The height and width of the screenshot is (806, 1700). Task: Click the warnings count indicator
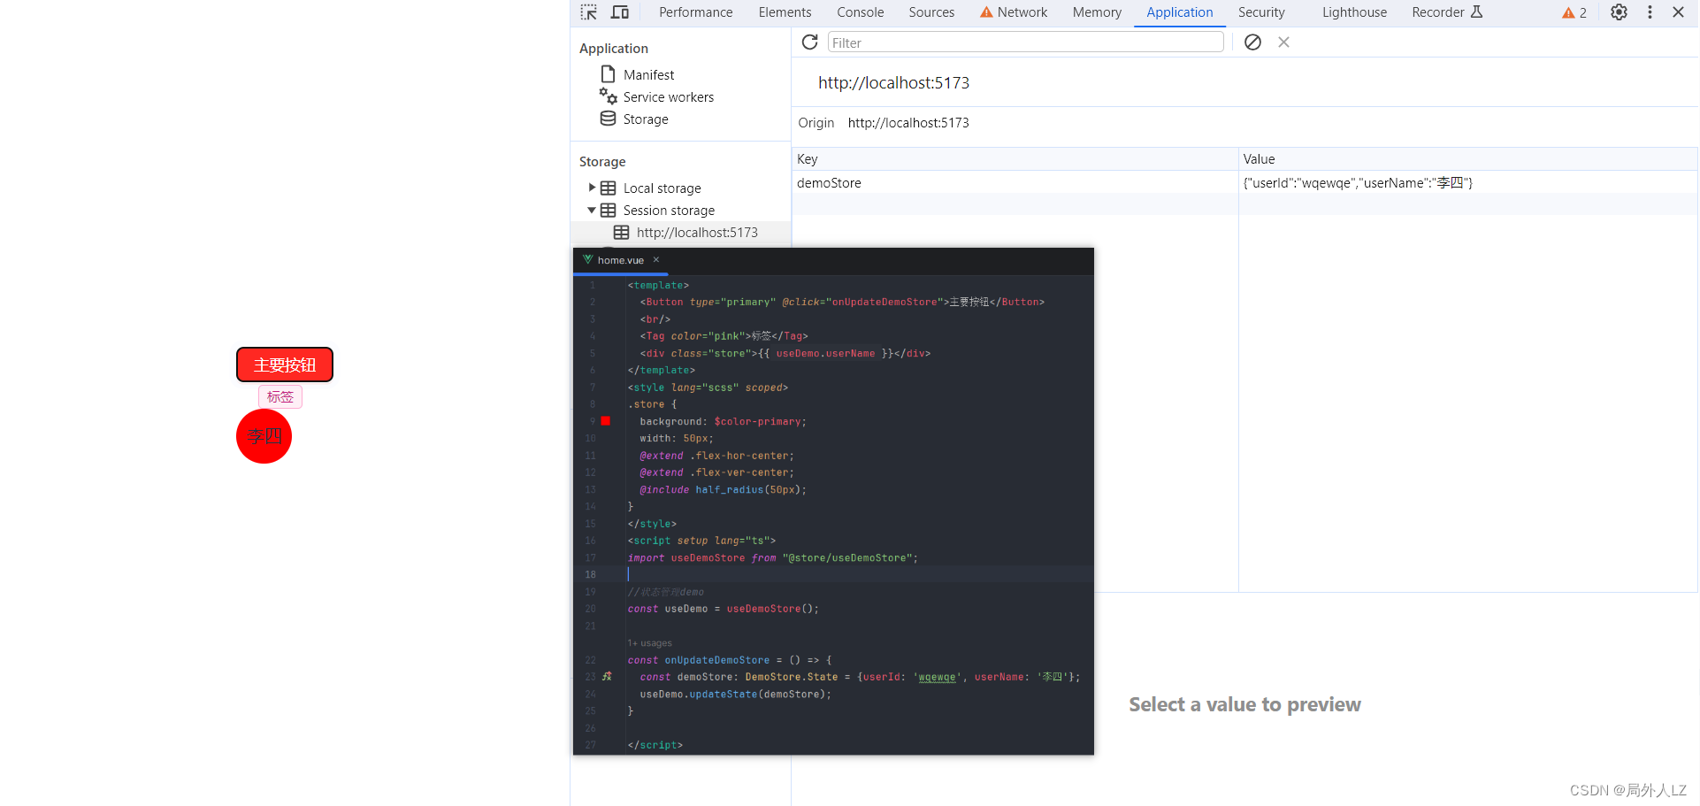[x=1574, y=12]
